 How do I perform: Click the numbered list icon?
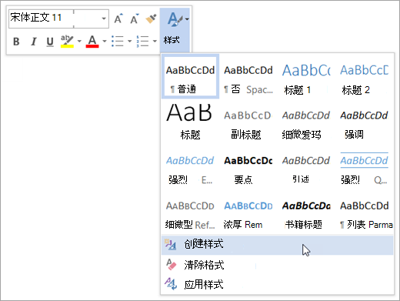(x=143, y=41)
